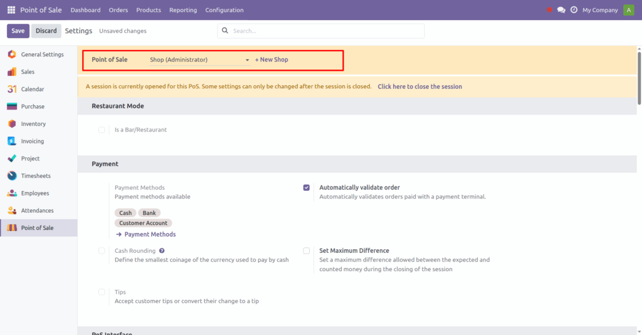This screenshot has width=642, height=335.
Task: Open the apps grid menu icon
Action: tap(11, 10)
